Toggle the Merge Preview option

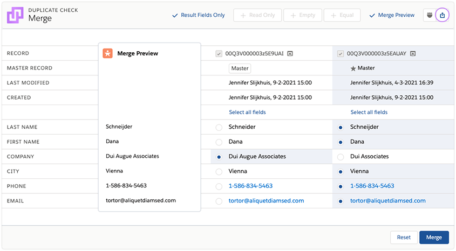coord(392,15)
